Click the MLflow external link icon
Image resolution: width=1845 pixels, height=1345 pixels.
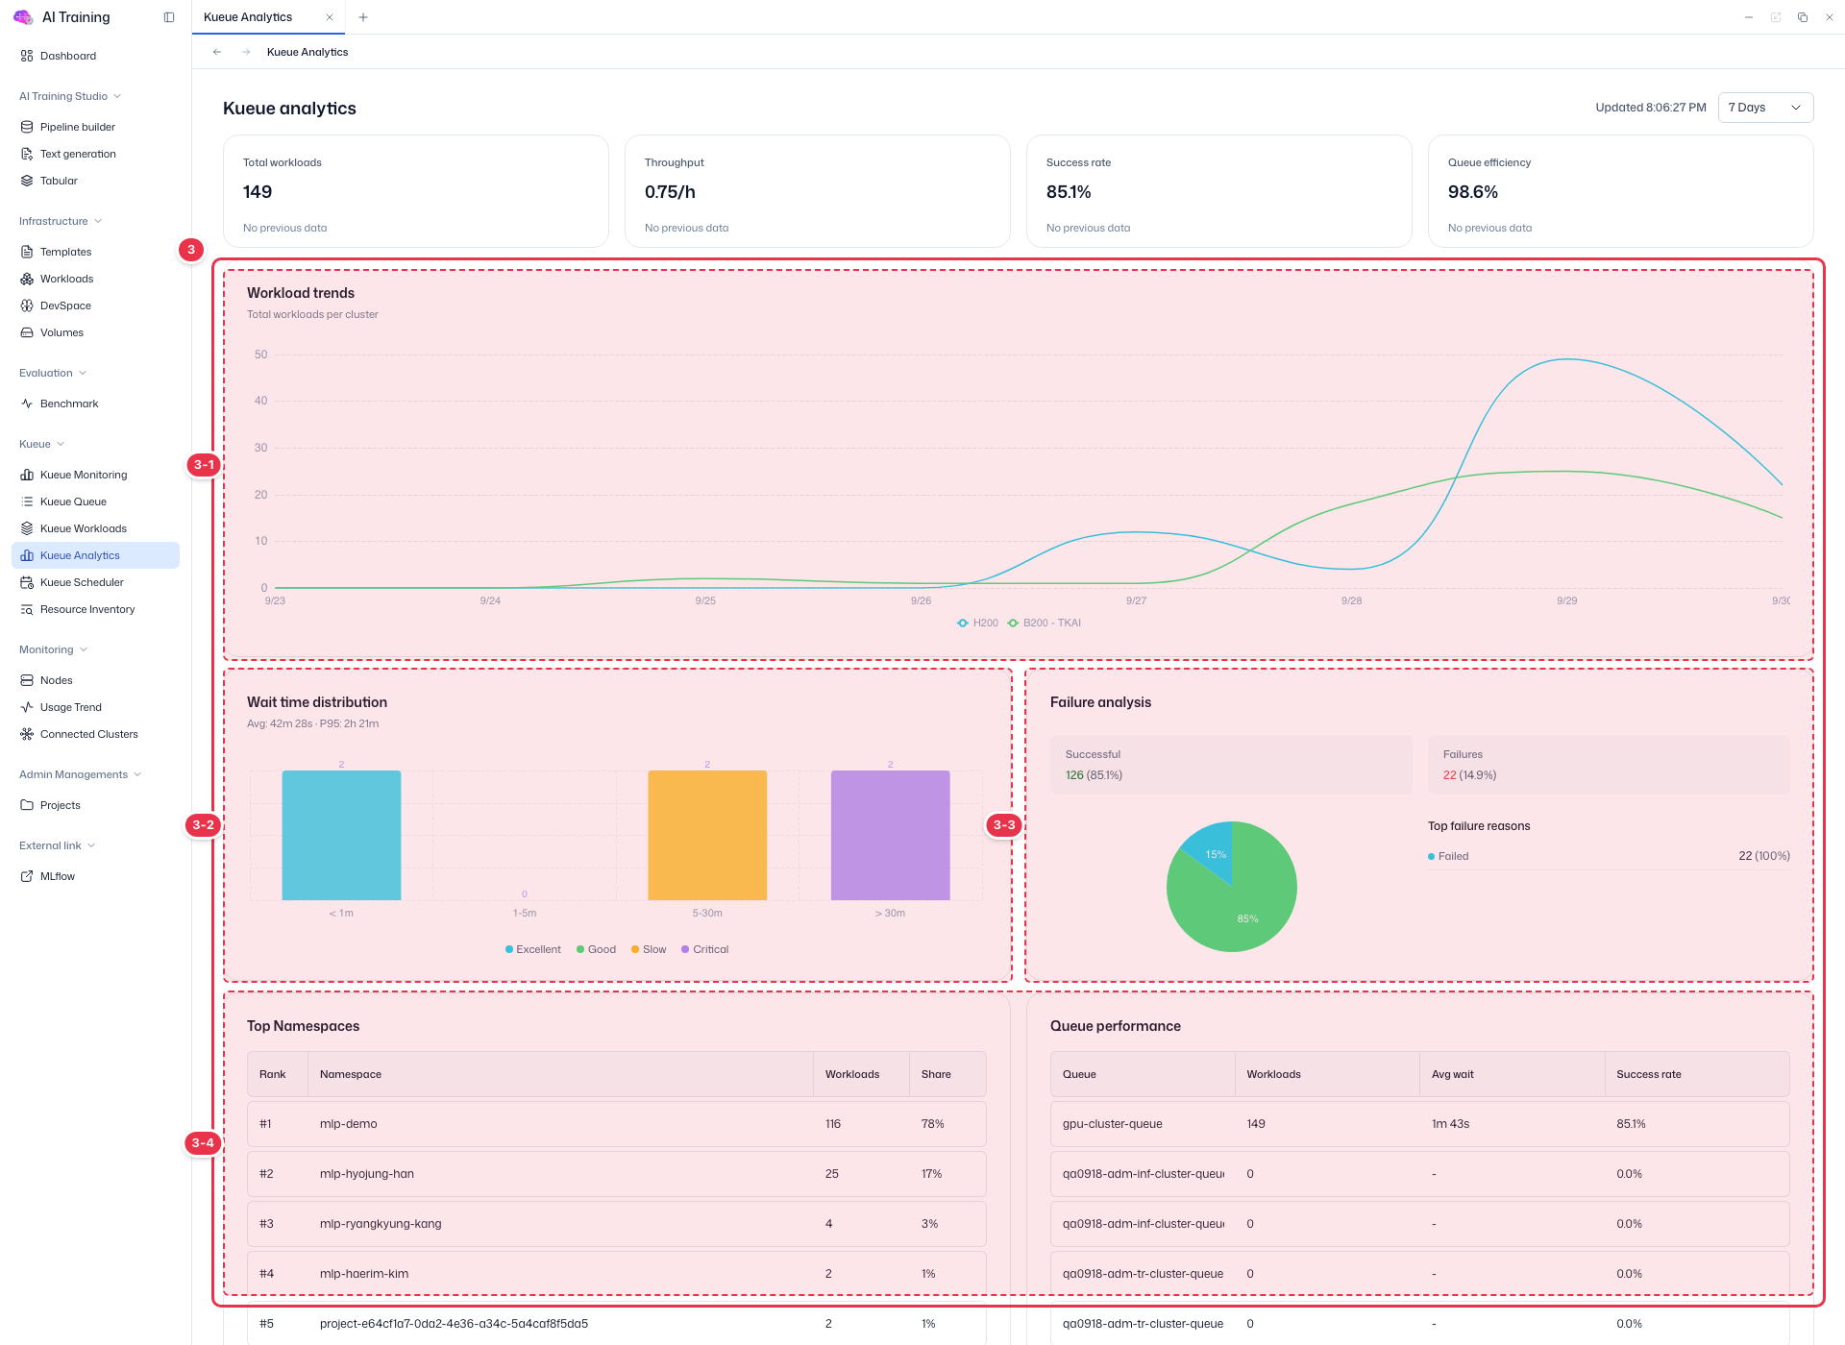point(27,876)
